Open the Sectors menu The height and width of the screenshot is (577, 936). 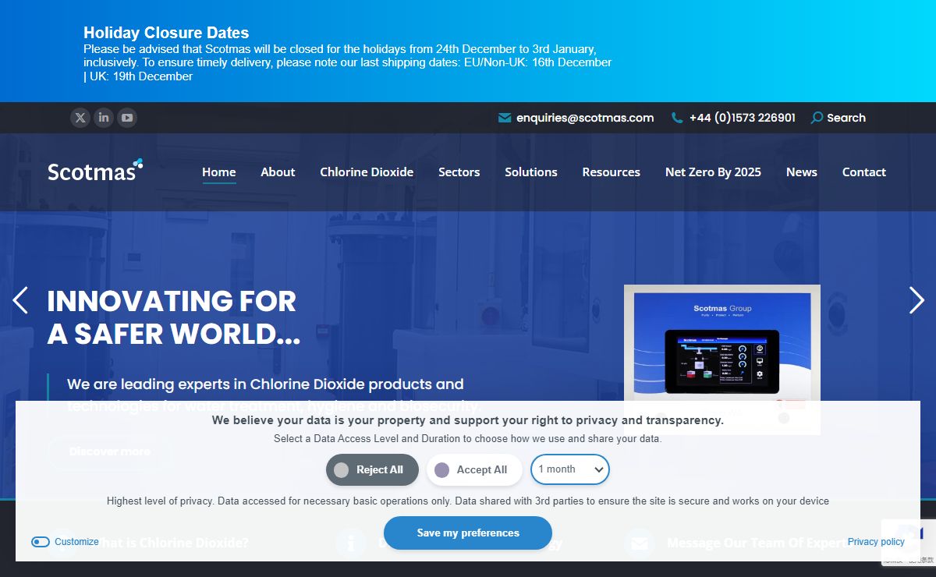(459, 172)
